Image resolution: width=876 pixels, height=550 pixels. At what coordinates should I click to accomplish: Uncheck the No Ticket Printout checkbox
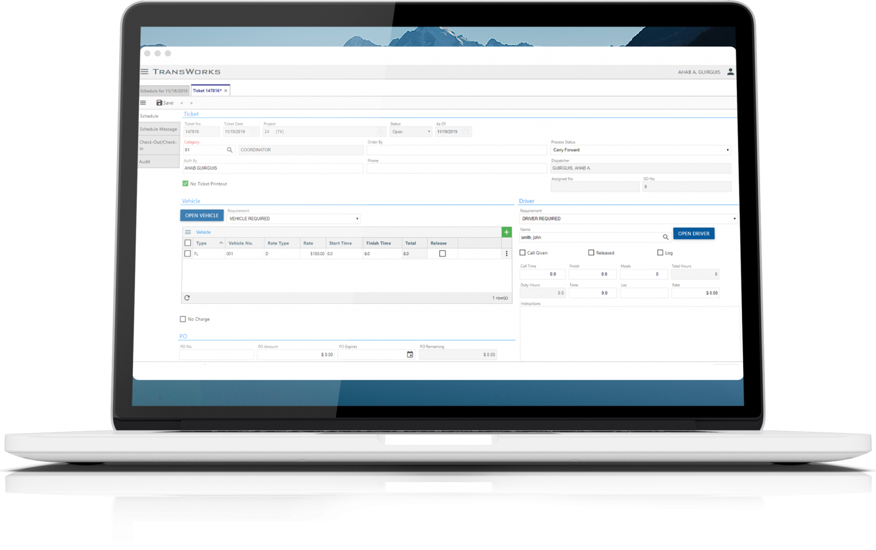(185, 184)
